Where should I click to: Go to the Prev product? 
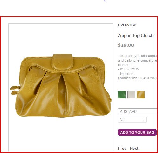click(x=122, y=148)
